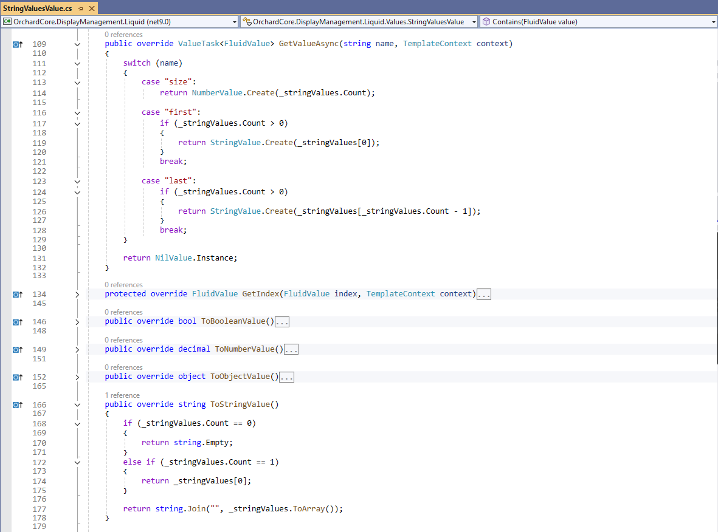Collapse the case "size" region at line 113
The image size is (718, 532).
pyautogui.click(x=77, y=83)
